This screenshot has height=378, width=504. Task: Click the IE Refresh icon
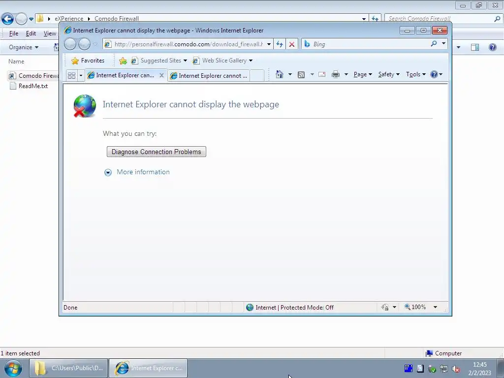click(280, 44)
